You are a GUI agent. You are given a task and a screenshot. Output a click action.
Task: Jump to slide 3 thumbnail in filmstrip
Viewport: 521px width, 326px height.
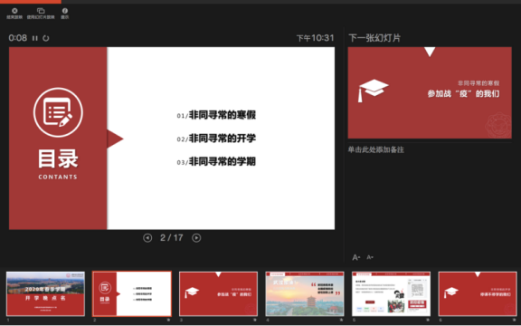pyautogui.click(x=218, y=293)
